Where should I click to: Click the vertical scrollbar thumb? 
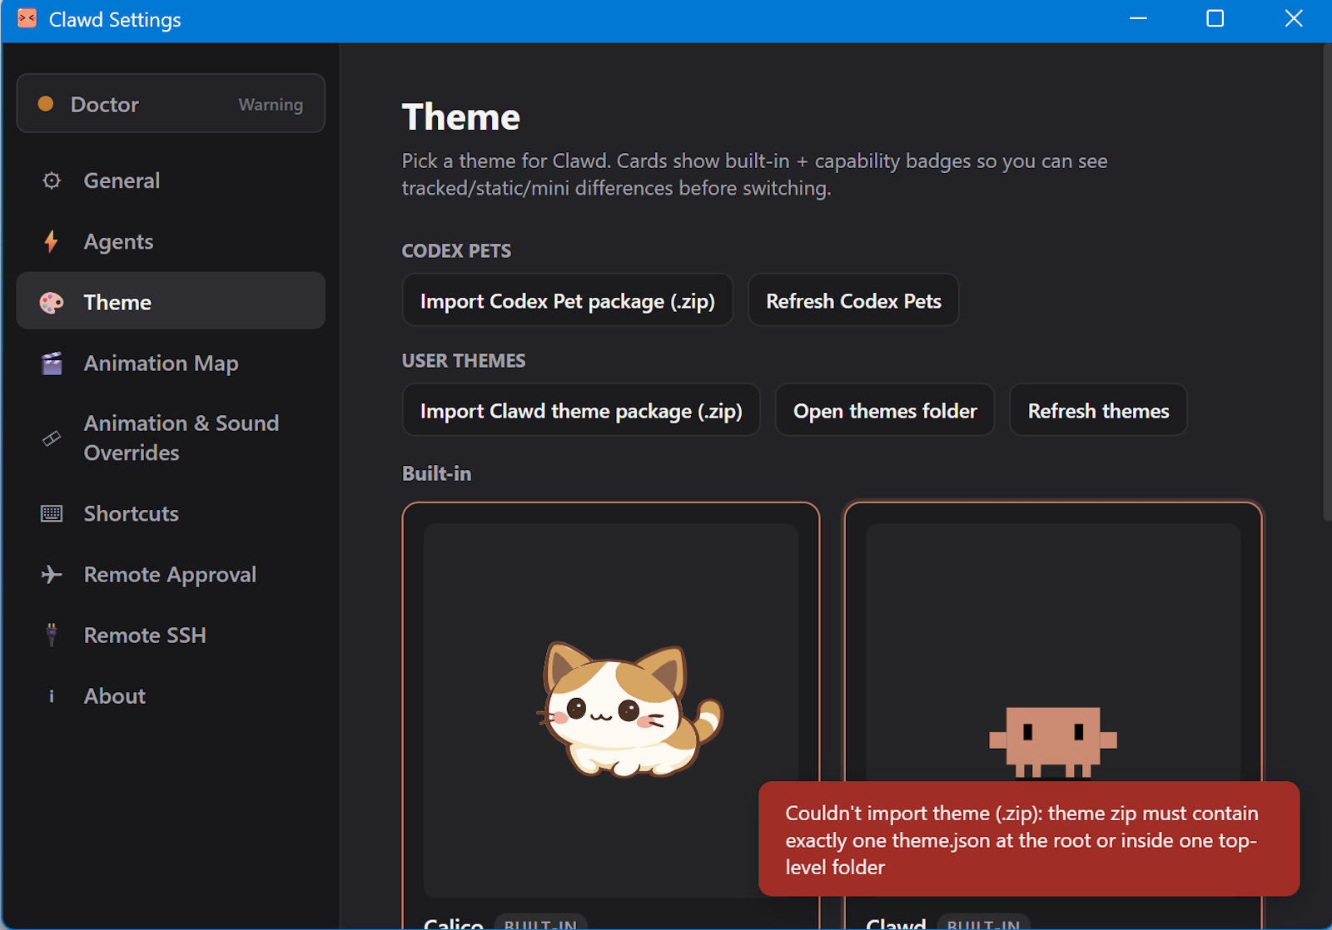[1327, 283]
